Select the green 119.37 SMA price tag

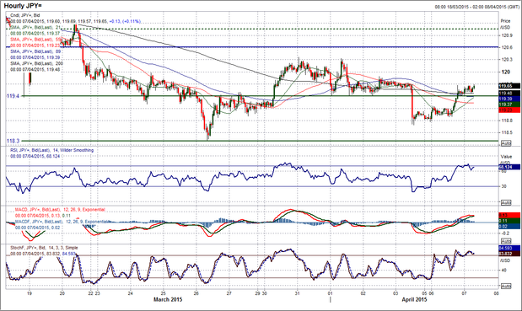coord(509,105)
